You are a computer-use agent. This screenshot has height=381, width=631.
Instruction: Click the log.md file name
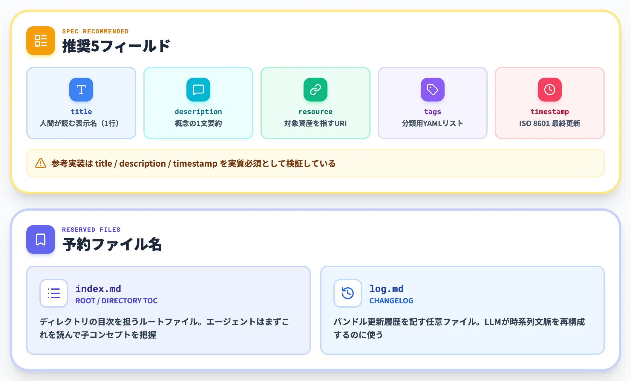[x=387, y=289]
